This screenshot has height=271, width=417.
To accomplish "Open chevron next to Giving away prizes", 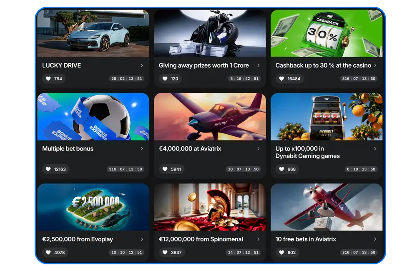I will pos(258,65).
